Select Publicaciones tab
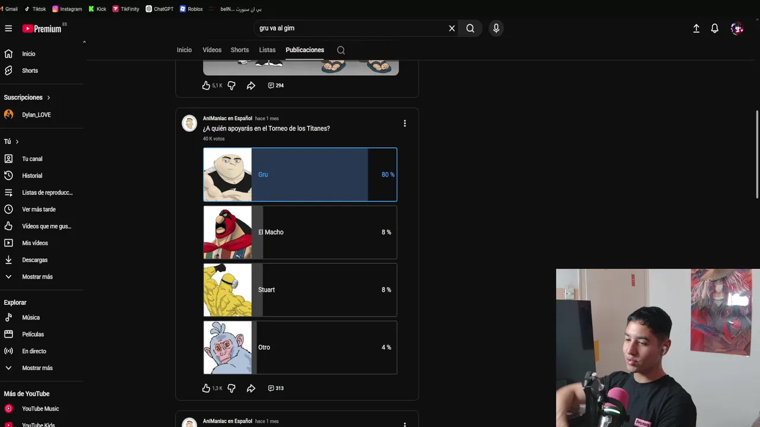This screenshot has width=760, height=427. (305, 50)
